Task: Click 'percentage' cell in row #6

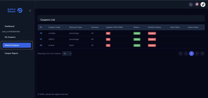Action: pyautogui.click(x=74, y=33)
